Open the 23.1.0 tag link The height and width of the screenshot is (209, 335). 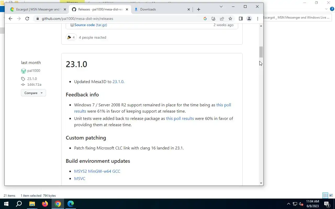click(32, 79)
